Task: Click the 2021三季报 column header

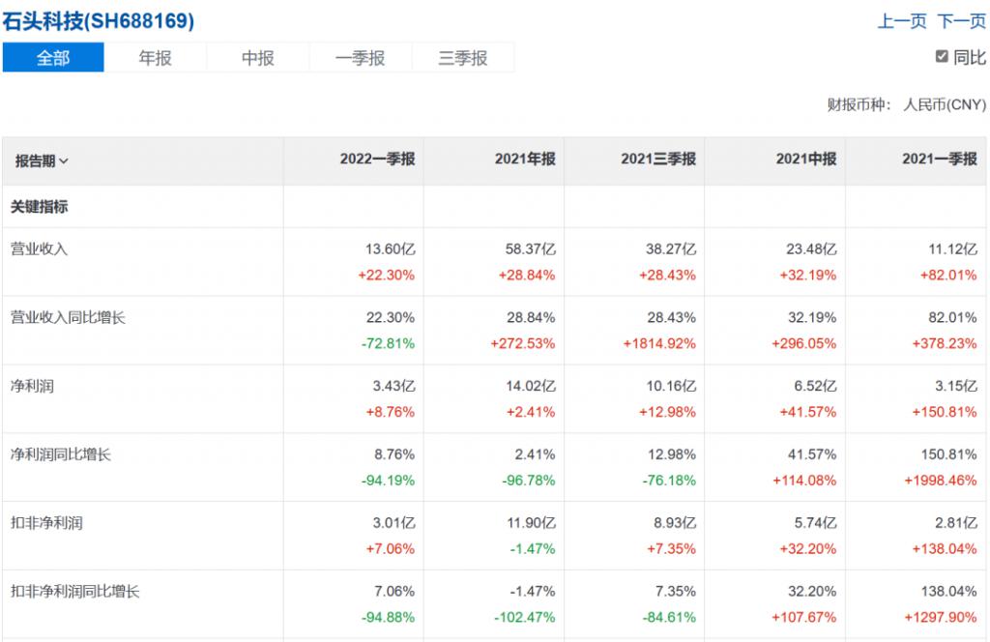Action: 657,160
